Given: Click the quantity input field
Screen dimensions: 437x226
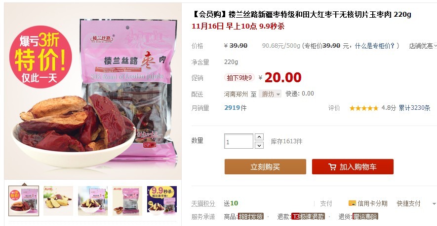Looking at the screenshot, I should [238, 141].
